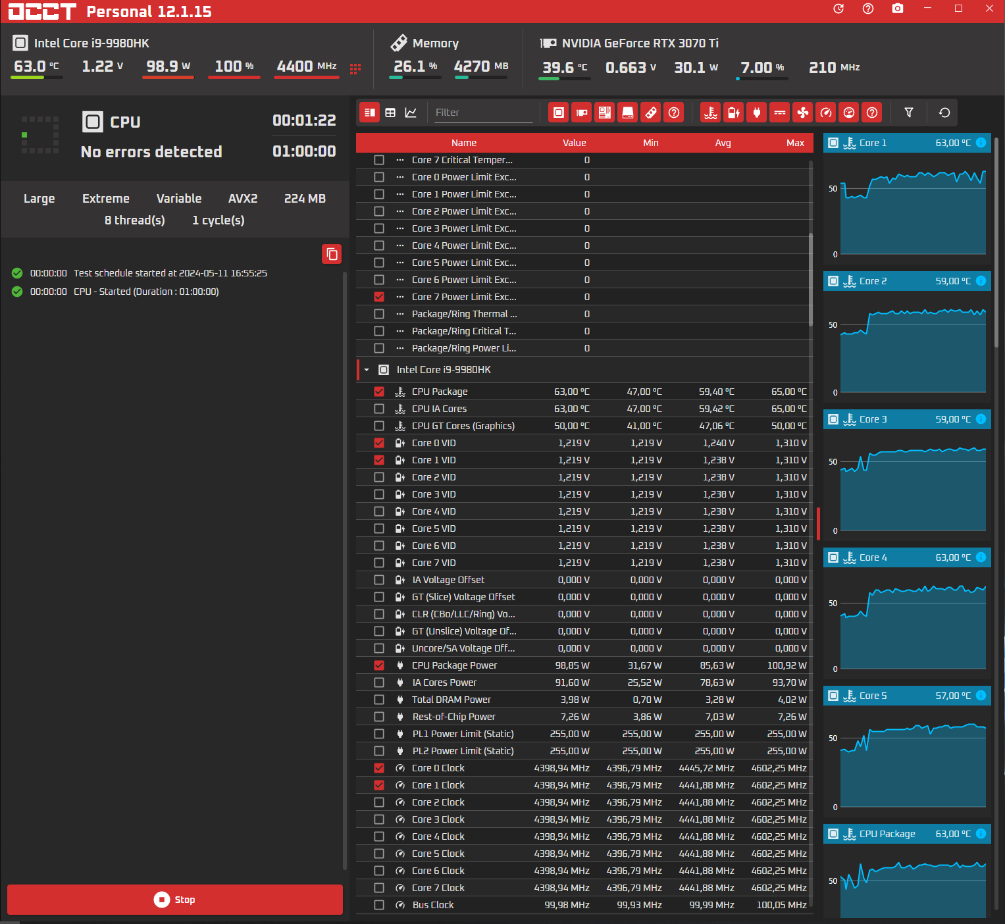1005x924 pixels.
Task: Uncheck Core 7 Power Limit Exceeded checkbox
Action: (x=379, y=297)
